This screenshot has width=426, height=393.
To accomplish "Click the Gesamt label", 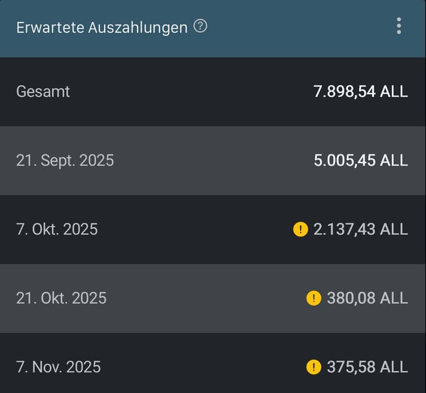I will pos(43,92).
